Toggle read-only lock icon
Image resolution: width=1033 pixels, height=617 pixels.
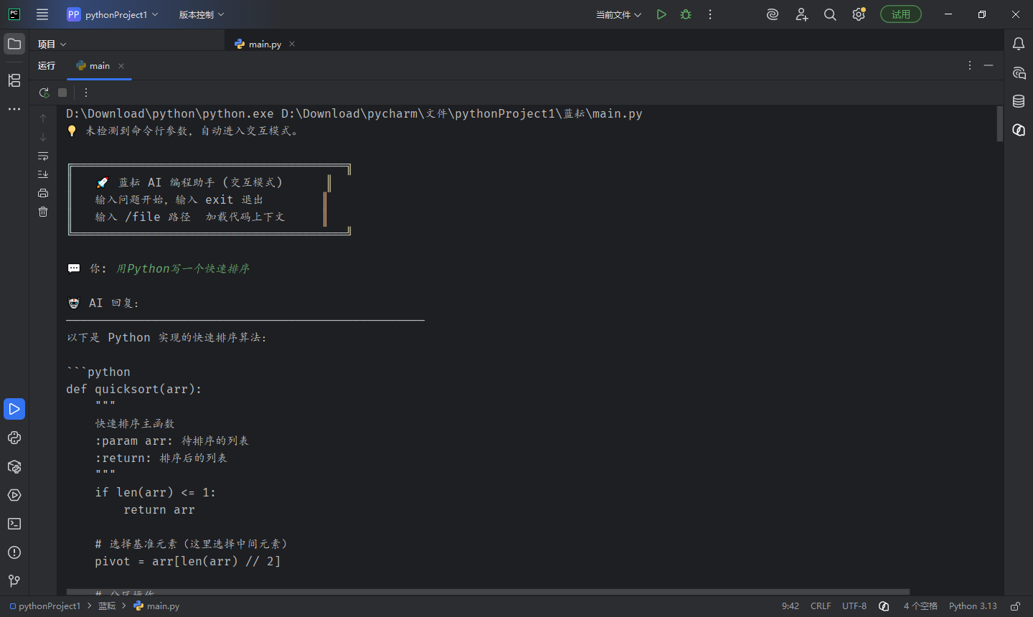click(x=1015, y=606)
